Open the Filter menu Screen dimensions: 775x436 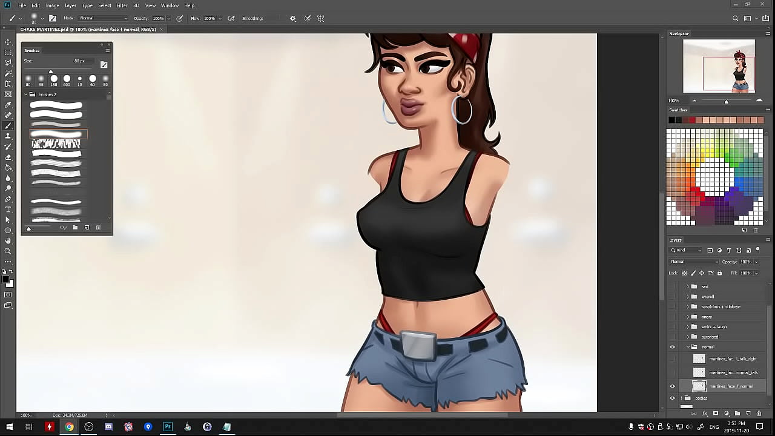pyautogui.click(x=122, y=5)
